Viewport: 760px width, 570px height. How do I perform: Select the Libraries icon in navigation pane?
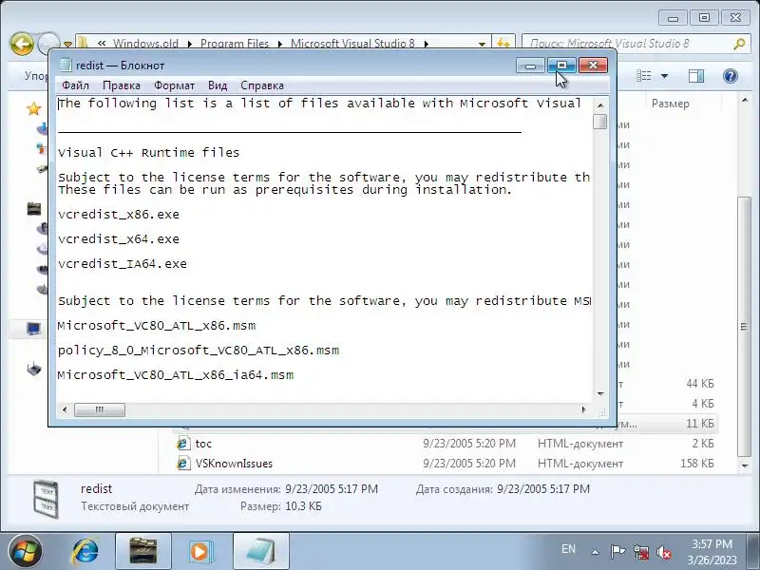point(34,209)
